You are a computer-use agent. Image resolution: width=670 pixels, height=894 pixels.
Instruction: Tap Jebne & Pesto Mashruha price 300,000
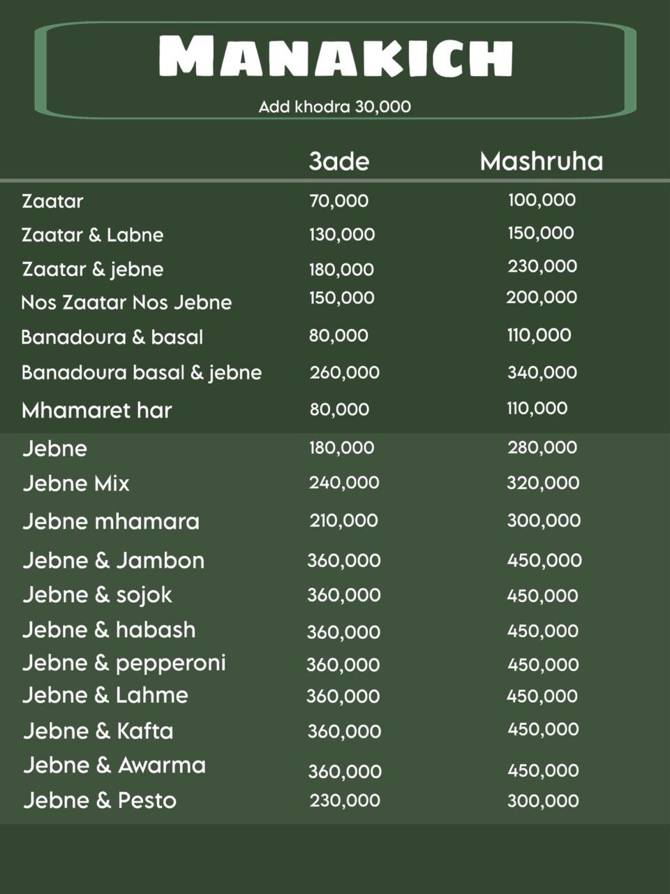point(543,801)
